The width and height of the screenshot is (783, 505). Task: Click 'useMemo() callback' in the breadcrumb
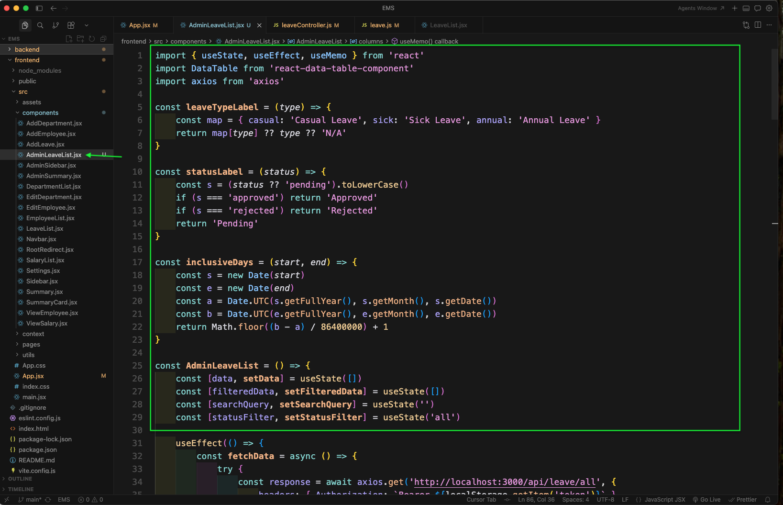click(429, 42)
